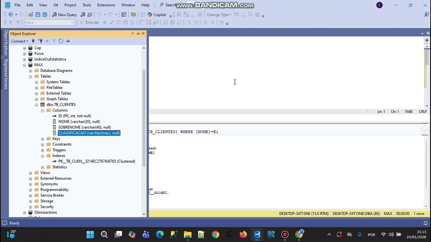
Task: Select the Database Diagrams folder
Action: 56,71
